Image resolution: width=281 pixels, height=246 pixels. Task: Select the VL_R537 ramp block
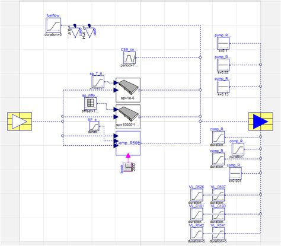(x=218, y=195)
